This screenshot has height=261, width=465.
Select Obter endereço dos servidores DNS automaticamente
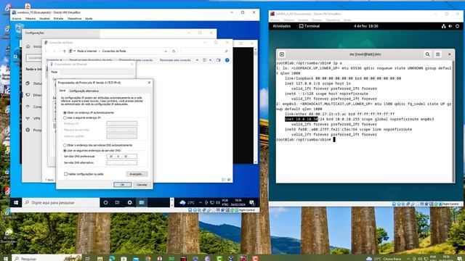(x=97, y=145)
